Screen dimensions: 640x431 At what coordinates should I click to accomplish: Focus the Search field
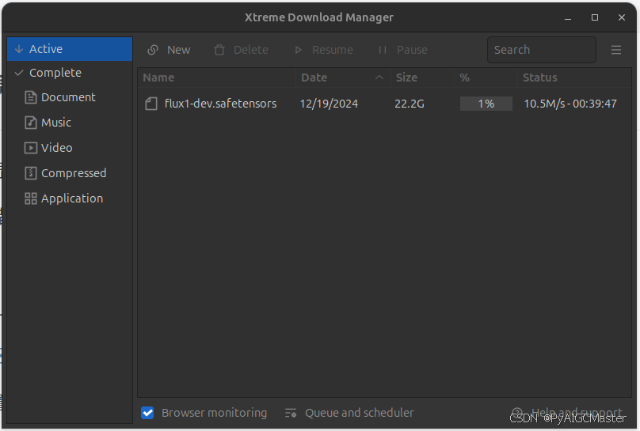(542, 50)
